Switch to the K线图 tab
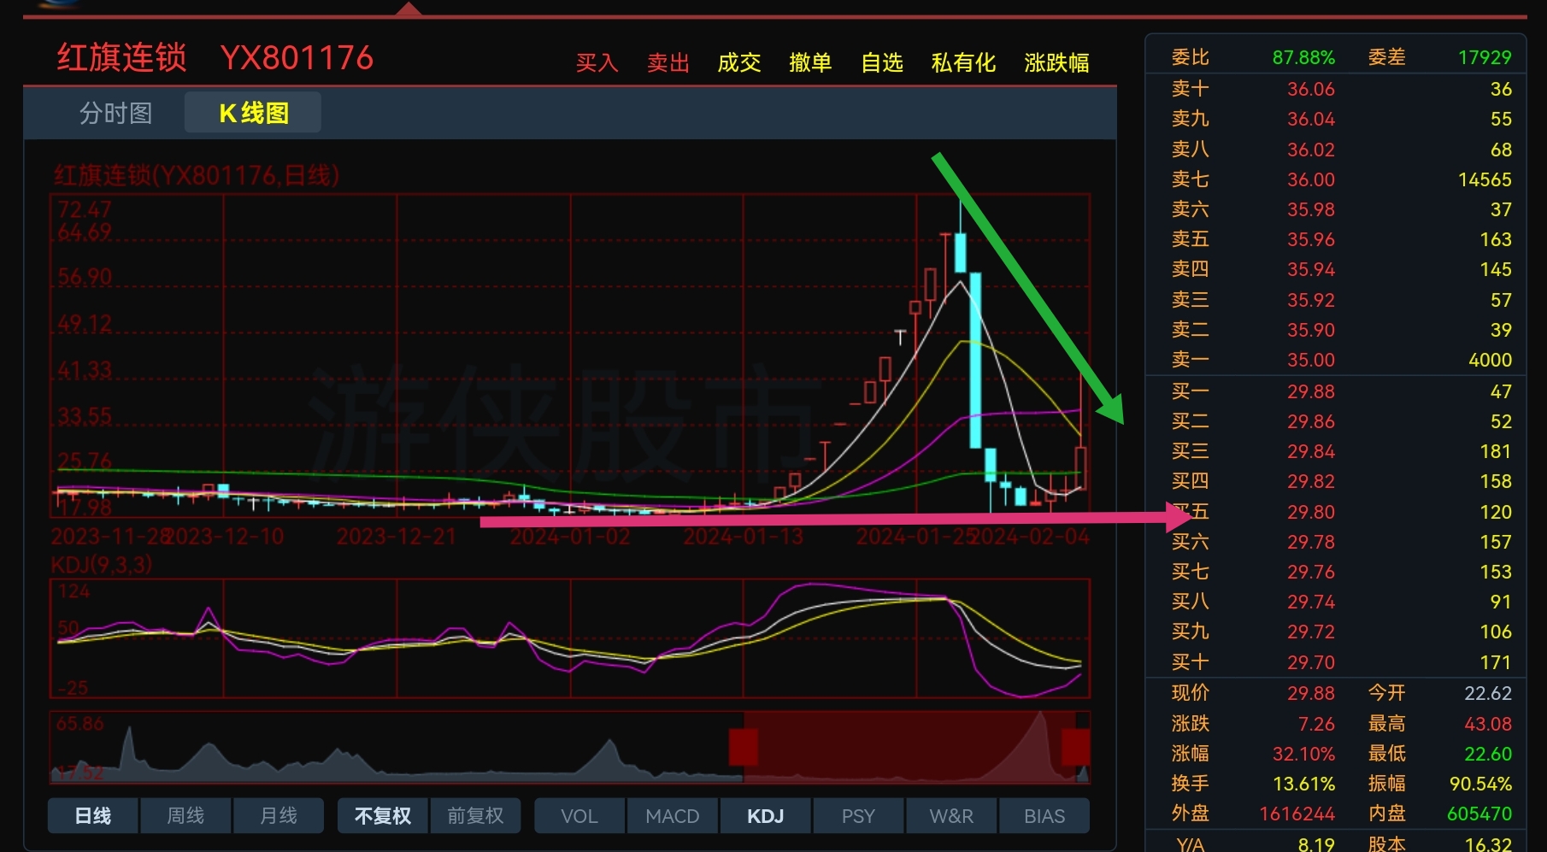This screenshot has height=852, width=1547. point(253,113)
